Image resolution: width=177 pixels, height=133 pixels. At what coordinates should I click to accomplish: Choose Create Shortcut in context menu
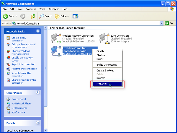(107, 71)
